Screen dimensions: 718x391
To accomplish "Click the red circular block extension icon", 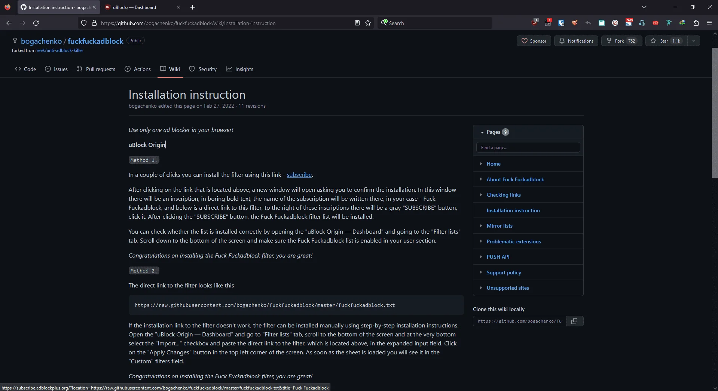I will 615,23.
